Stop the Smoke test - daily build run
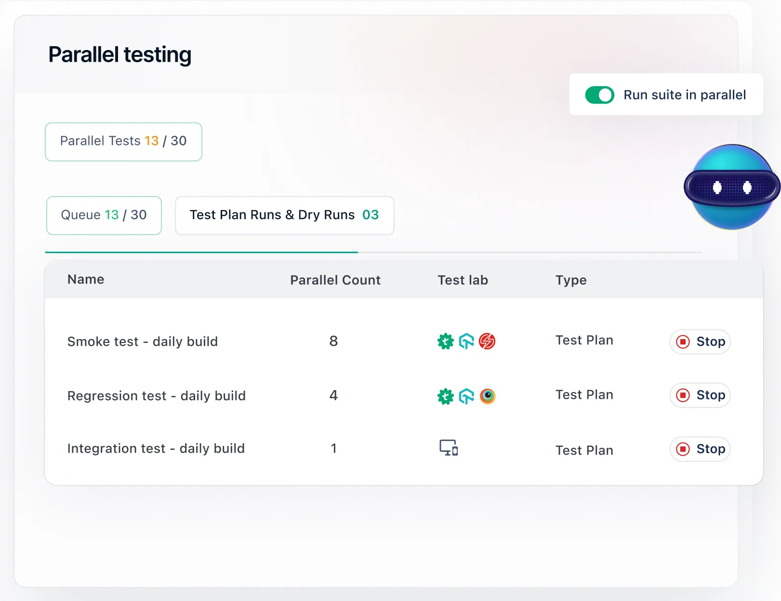The width and height of the screenshot is (781, 601). pyautogui.click(x=700, y=341)
